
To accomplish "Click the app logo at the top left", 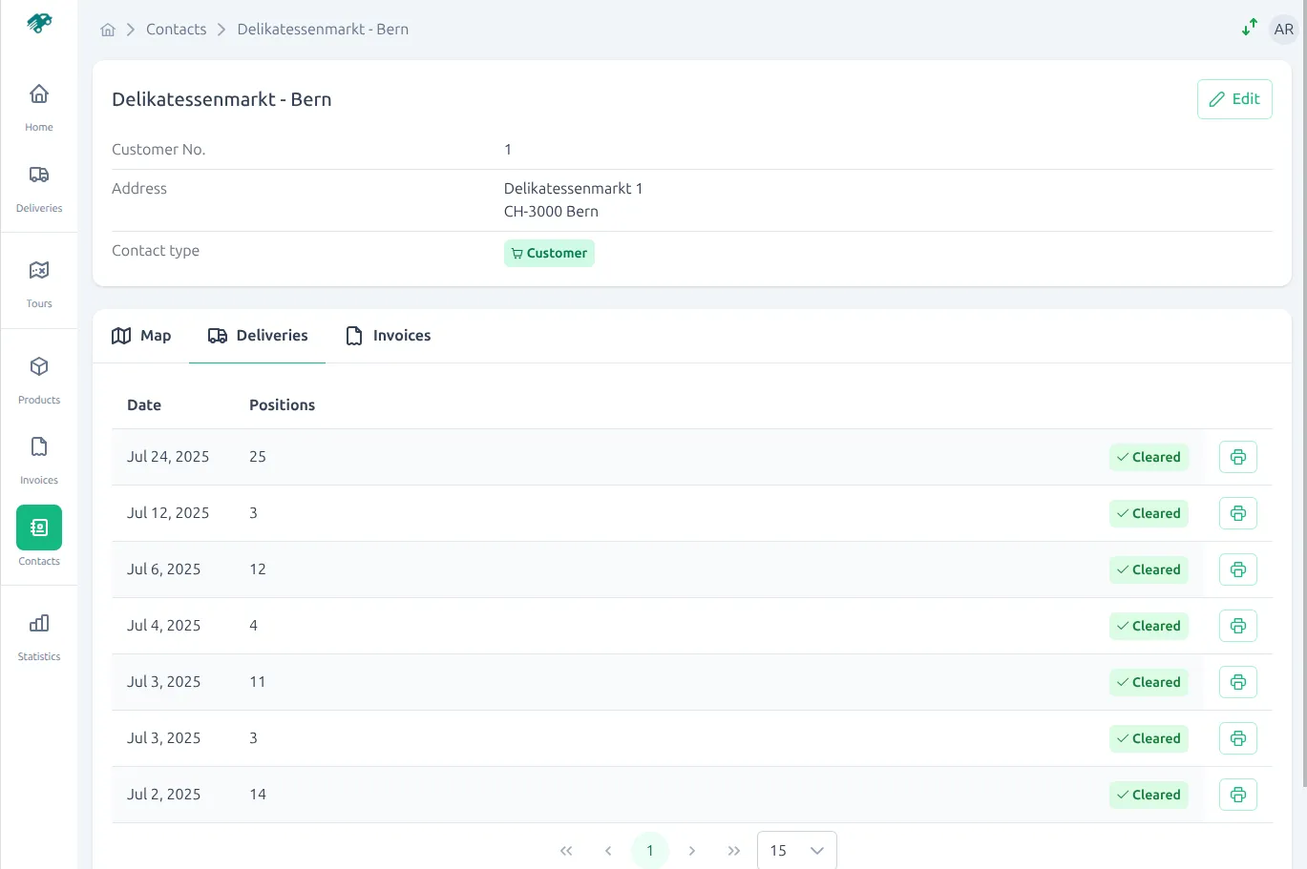I will [38, 23].
